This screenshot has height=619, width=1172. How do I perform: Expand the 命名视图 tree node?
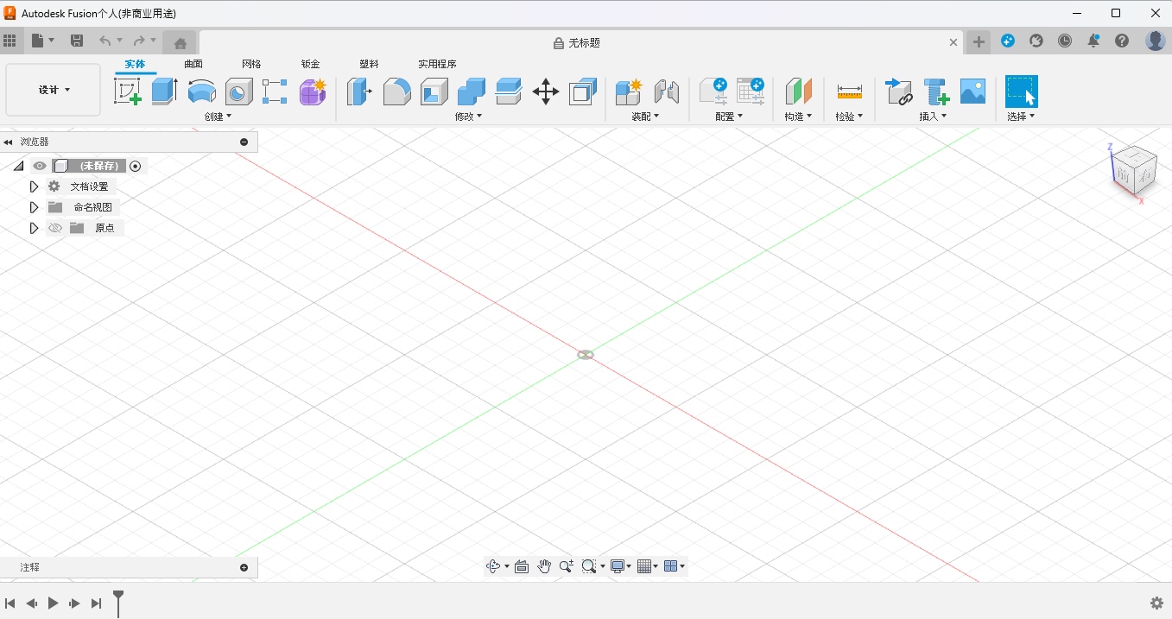[x=34, y=207]
